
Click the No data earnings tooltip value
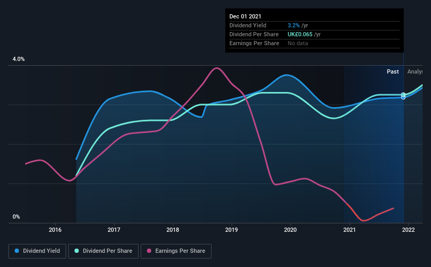[x=298, y=43]
